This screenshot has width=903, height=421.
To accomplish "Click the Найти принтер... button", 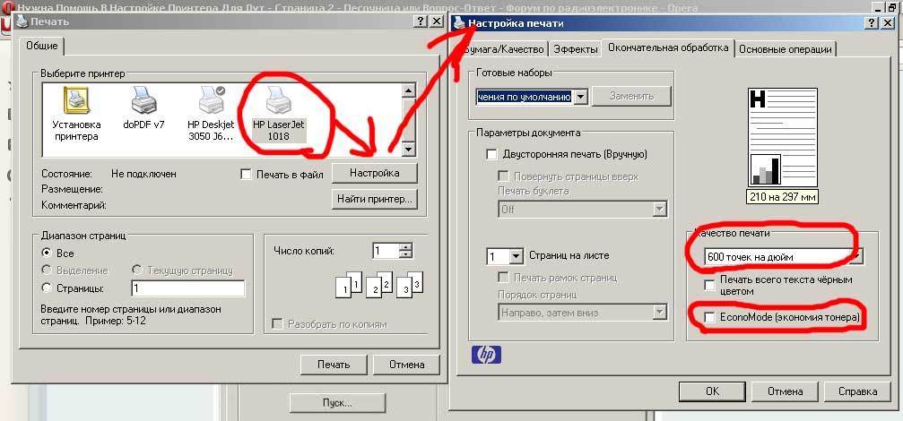I will point(374,200).
